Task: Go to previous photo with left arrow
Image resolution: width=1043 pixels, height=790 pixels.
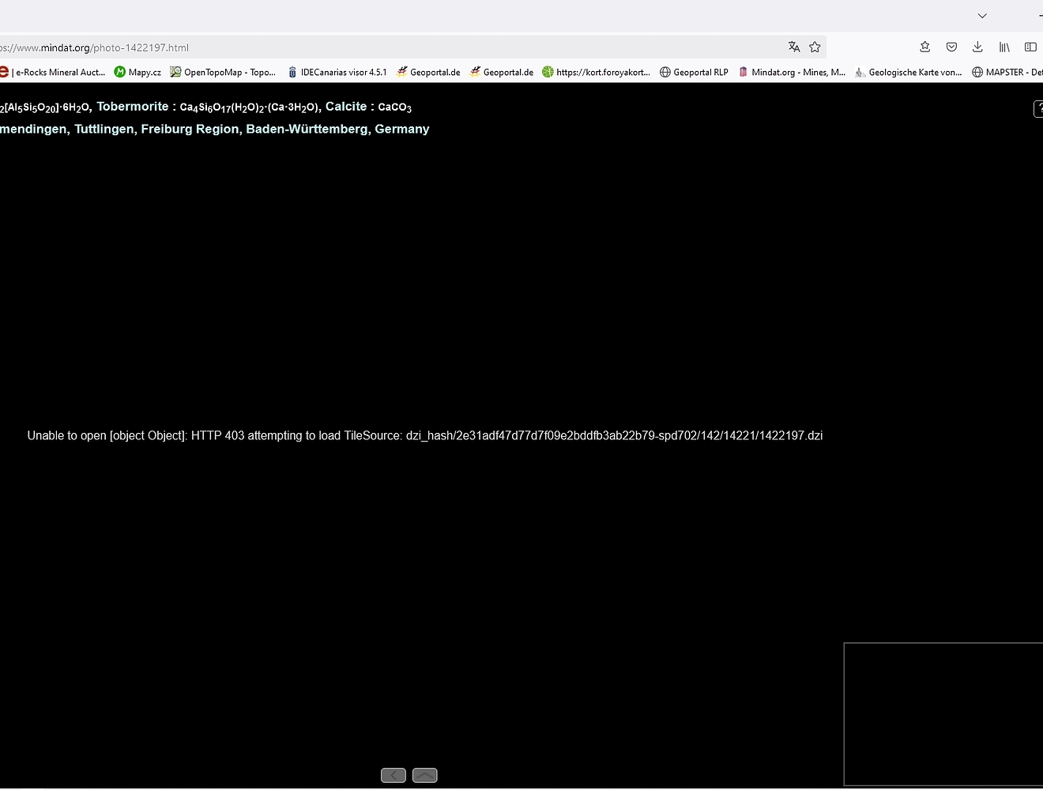Action: (x=393, y=775)
